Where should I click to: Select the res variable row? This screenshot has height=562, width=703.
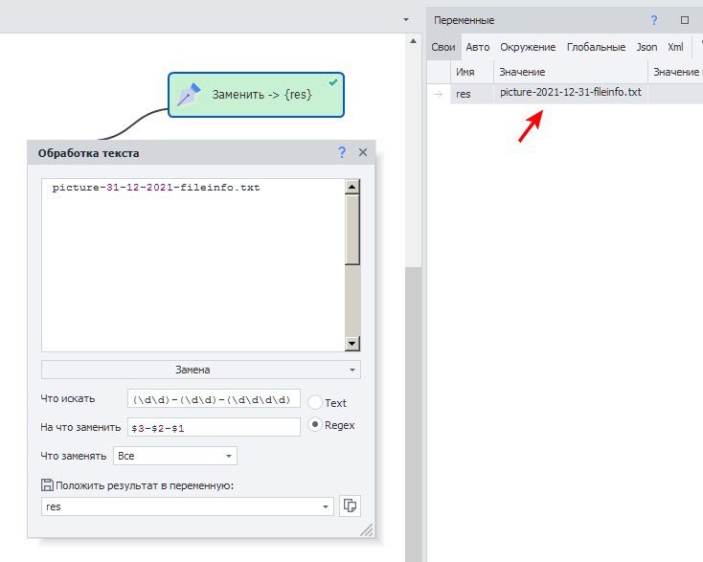click(x=464, y=94)
